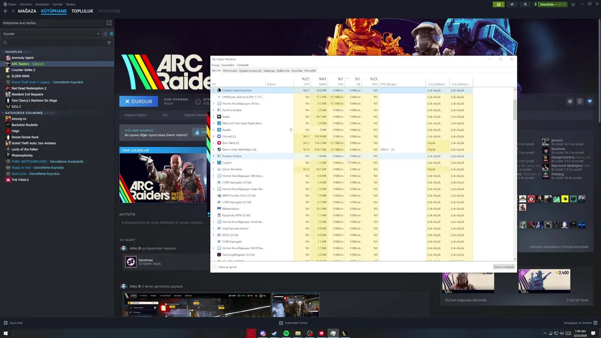601x338 pixels.
Task: Switch to Hizmetler tab in Task Manager
Action: [310, 70]
